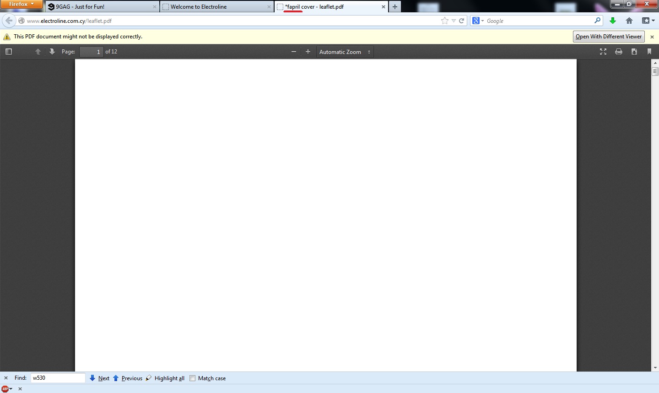Run Google search magnifier icon

(x=597, y=21)
